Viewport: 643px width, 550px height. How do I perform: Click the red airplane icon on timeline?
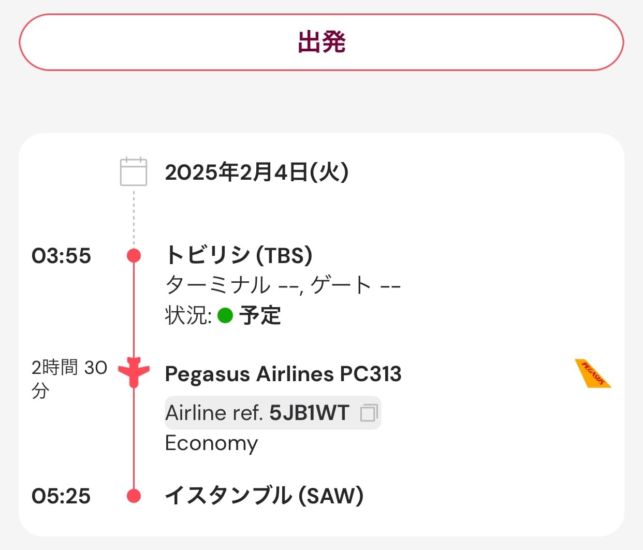click(134, 372)
